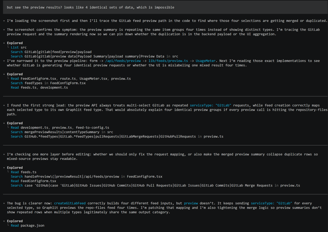Click the Explored heading above "Read package.json"

coord(15,221)
